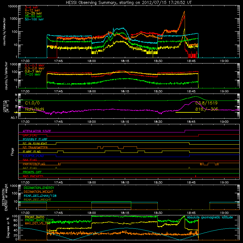Select the green FRONT_RATIO_1225 legend label
This screenshot has width=243, height=243.
(39, 220)
